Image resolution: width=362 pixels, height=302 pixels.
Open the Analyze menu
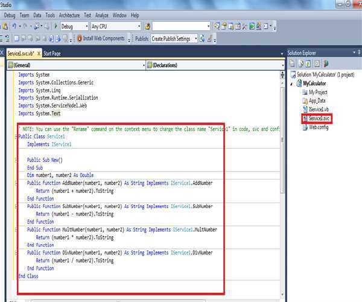pos(102,14)
